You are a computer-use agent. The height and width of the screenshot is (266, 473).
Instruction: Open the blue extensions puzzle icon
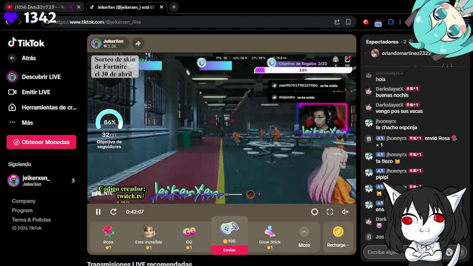coord(391,22)
